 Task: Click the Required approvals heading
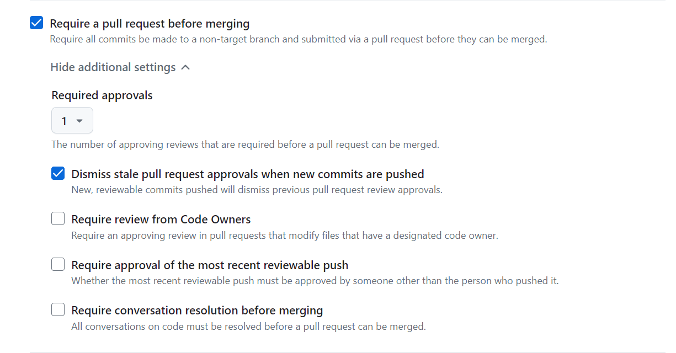[102, 95]
